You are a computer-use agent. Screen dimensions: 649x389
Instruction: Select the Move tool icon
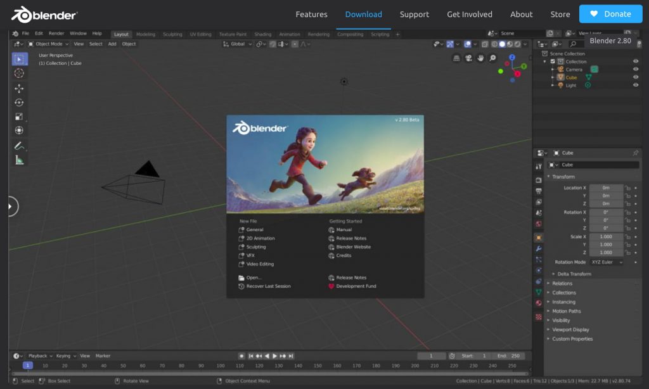coord(19,89)
